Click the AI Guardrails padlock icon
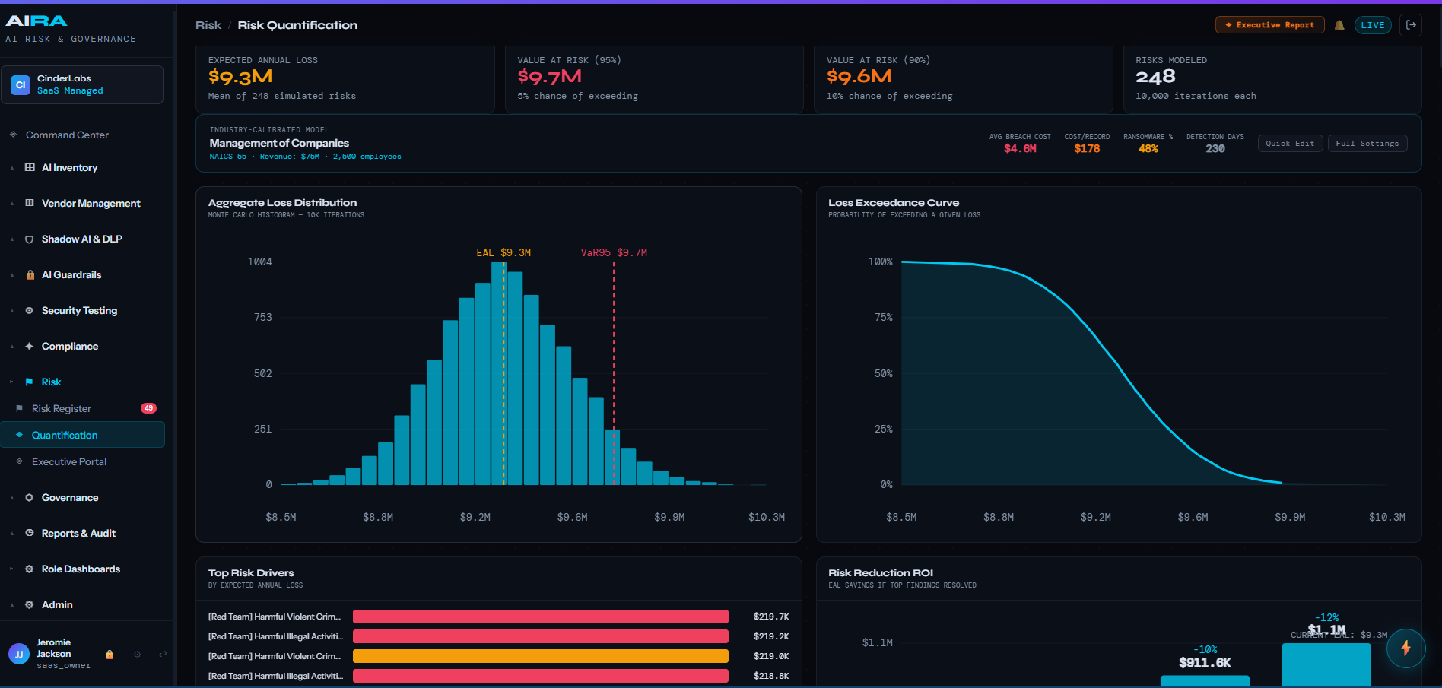 tap(30, 274)
